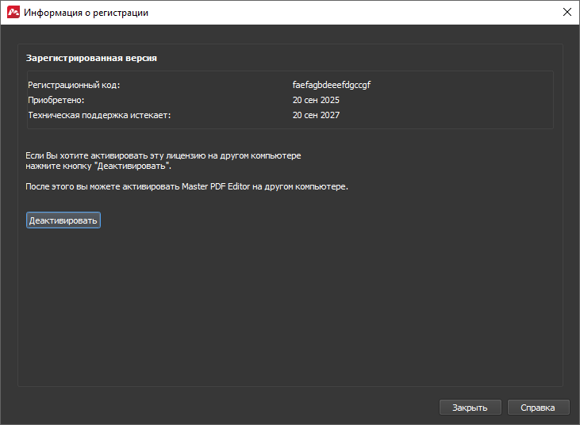The width and height of the screenshot is (580, 425).
Task: Select the registration code faefagbdeeefdgccgf
Action: coord(332,85)
